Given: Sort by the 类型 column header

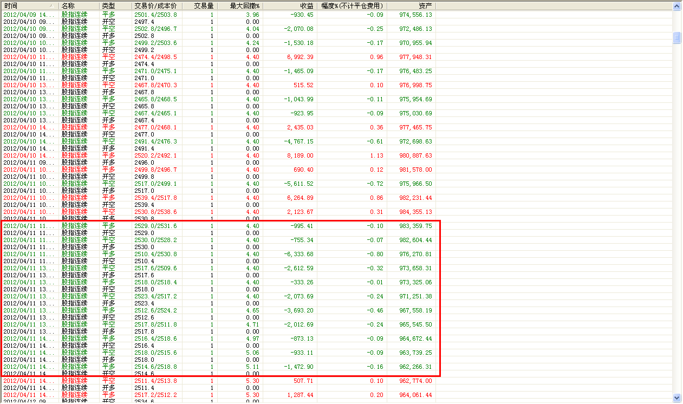Looking at the screenshot, I should point(115,5).
